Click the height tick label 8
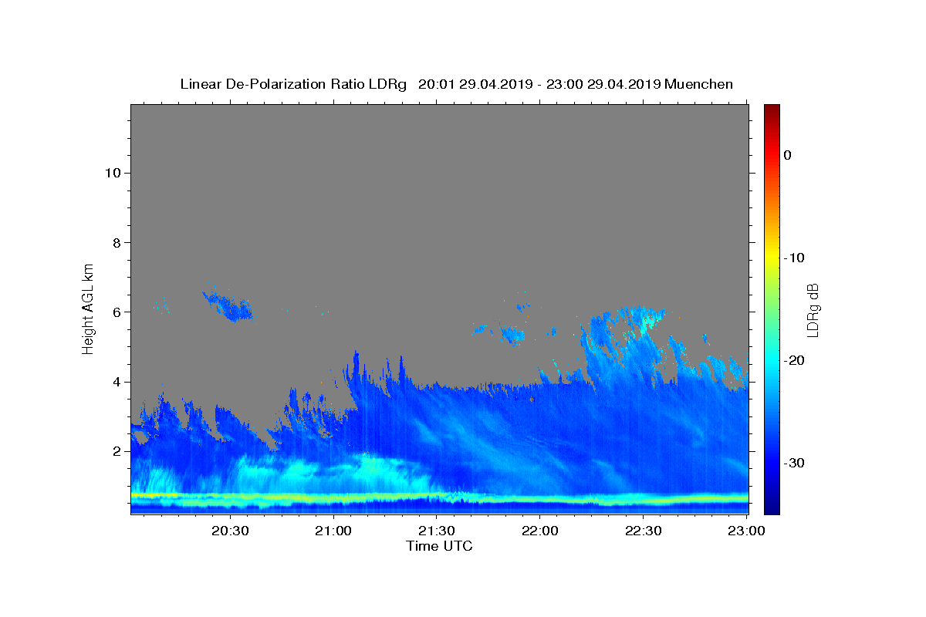The width and height of the screenshot is (926, 617). tap(117, 242)
